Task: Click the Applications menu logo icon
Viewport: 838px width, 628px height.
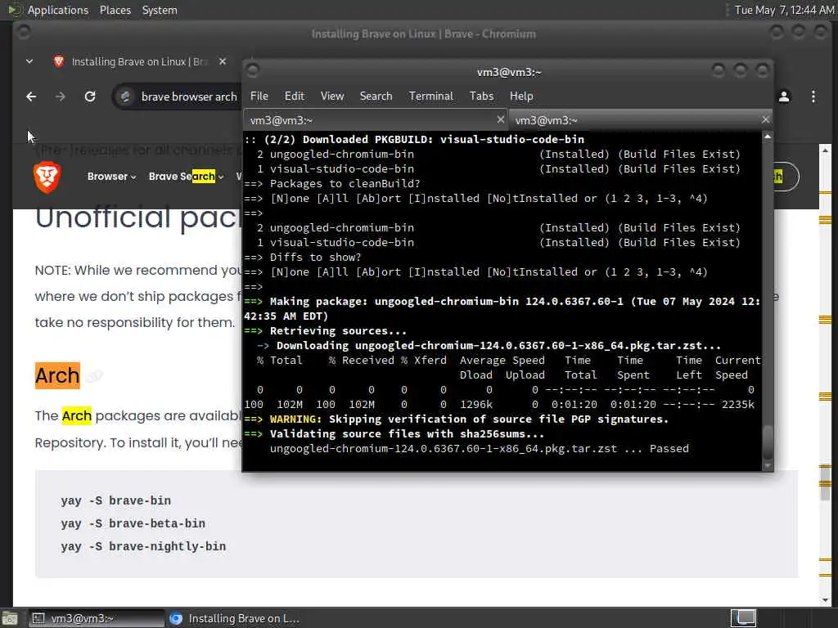Action: (15, 10)
